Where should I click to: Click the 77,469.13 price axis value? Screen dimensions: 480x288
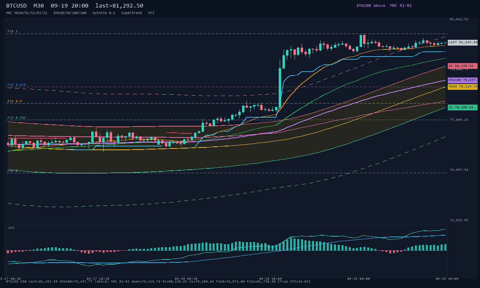pos(459,120)
